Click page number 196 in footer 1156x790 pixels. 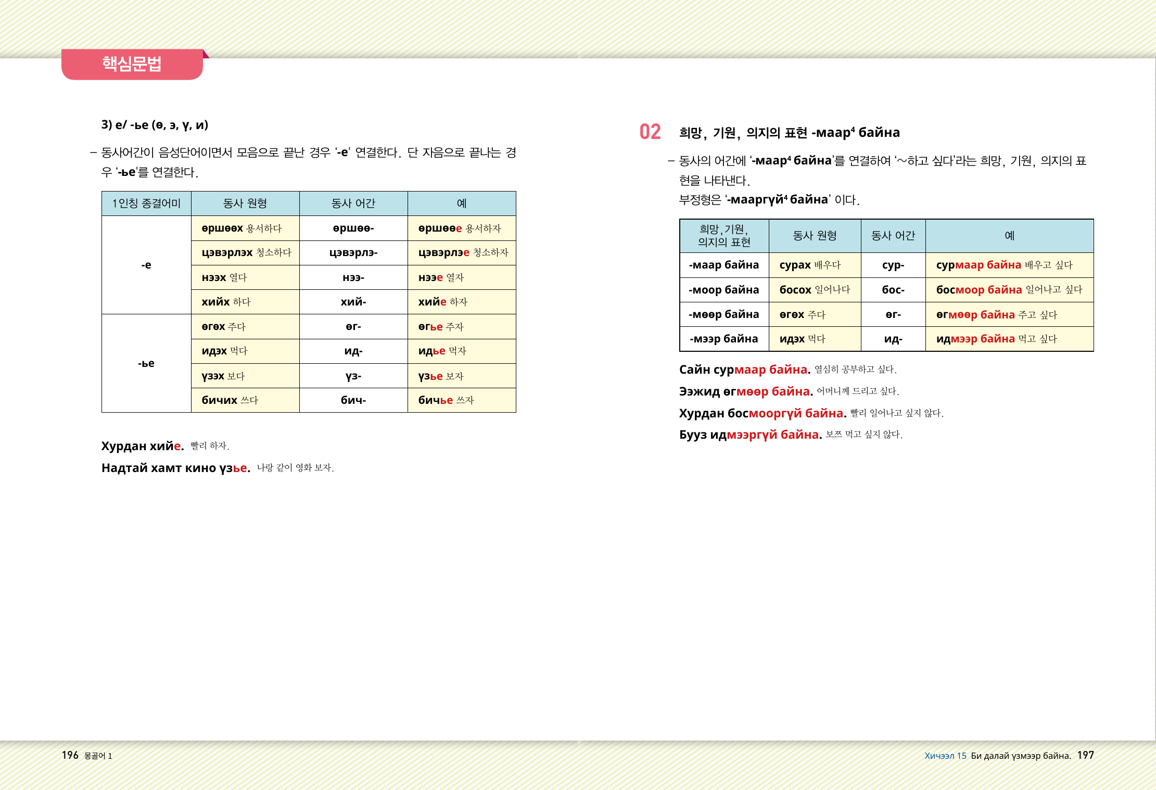point(70,755)
